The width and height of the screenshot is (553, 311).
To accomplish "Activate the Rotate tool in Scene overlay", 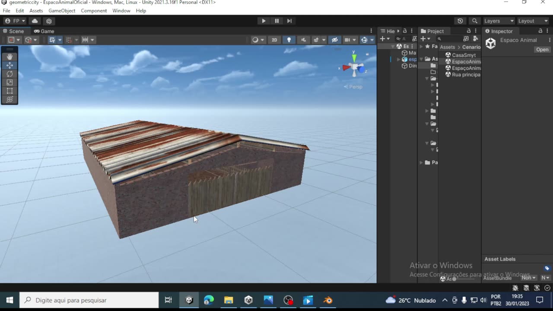I will coord(10,74).
